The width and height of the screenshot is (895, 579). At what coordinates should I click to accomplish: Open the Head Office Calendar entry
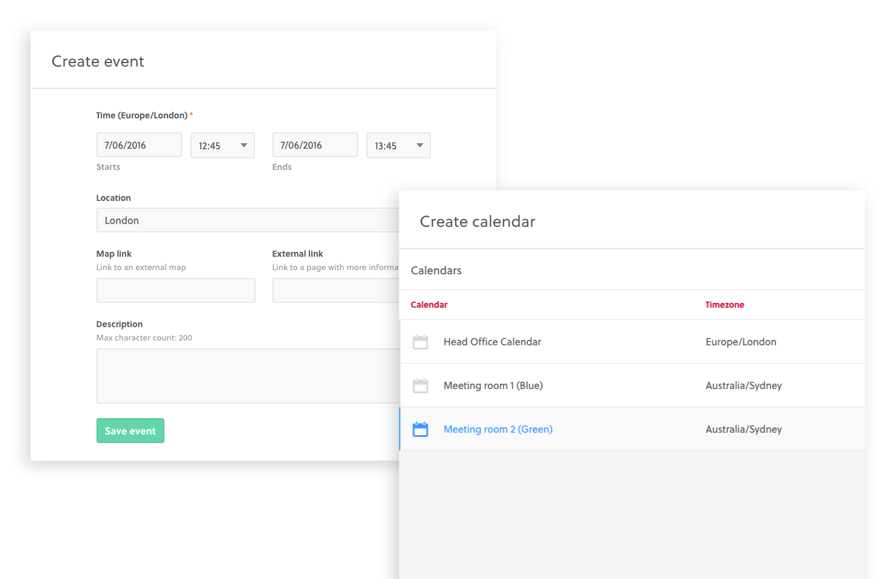(492, 342)
